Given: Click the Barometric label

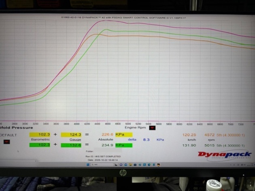Looking at the screenshot, I should [x=40, y=140].
